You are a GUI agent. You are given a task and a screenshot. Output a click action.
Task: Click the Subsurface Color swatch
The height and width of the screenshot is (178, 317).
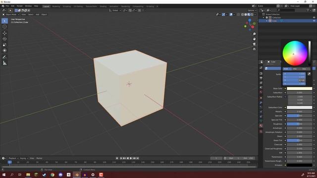tap(299, 107)
